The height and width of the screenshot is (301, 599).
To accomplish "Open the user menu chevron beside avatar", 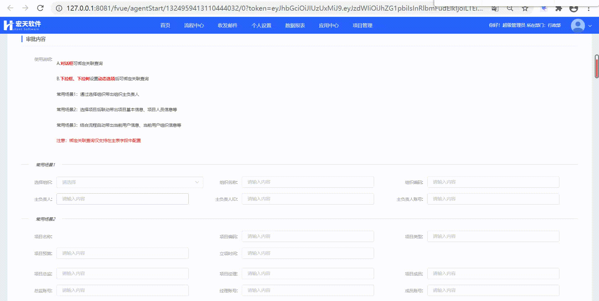I will click(x=590, y=26).
